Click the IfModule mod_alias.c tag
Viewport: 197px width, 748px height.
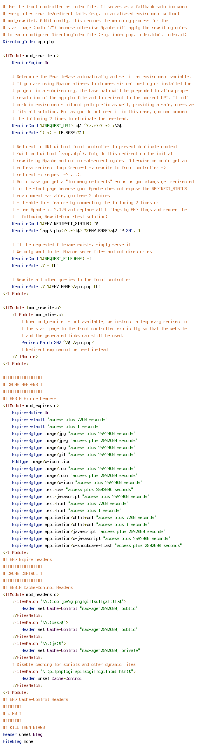[x=38, y=315]
